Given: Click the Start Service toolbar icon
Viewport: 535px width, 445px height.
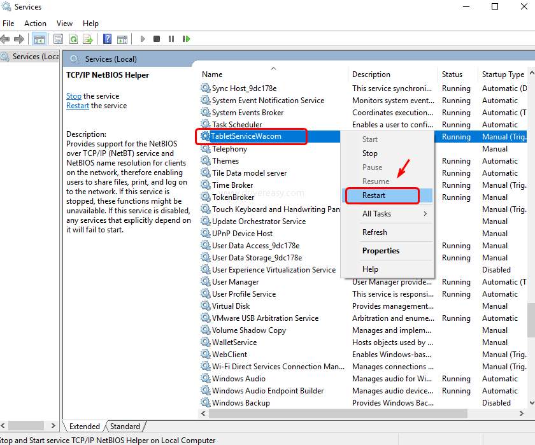Looking at the screenshot, I should click(142, 39).
